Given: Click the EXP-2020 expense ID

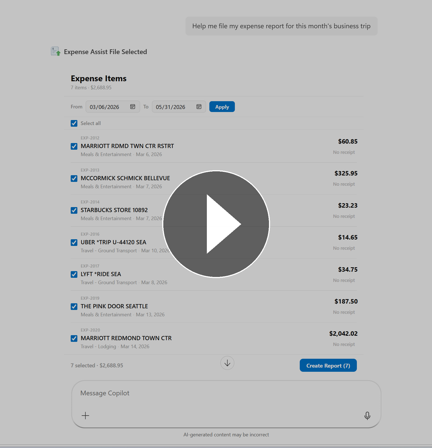Looking at the screenshot, I should pyautogui.click(x=90, y=330).
